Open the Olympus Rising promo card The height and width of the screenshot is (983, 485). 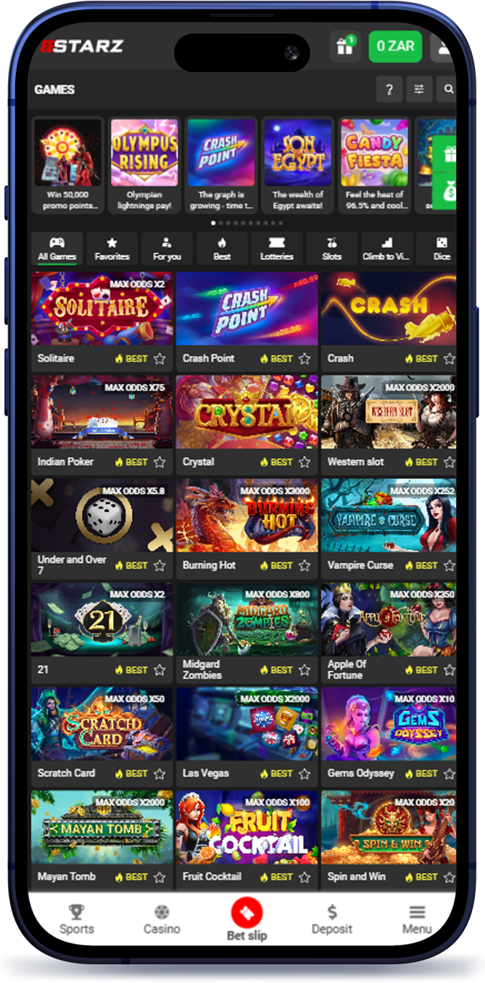tap(144, 165)
